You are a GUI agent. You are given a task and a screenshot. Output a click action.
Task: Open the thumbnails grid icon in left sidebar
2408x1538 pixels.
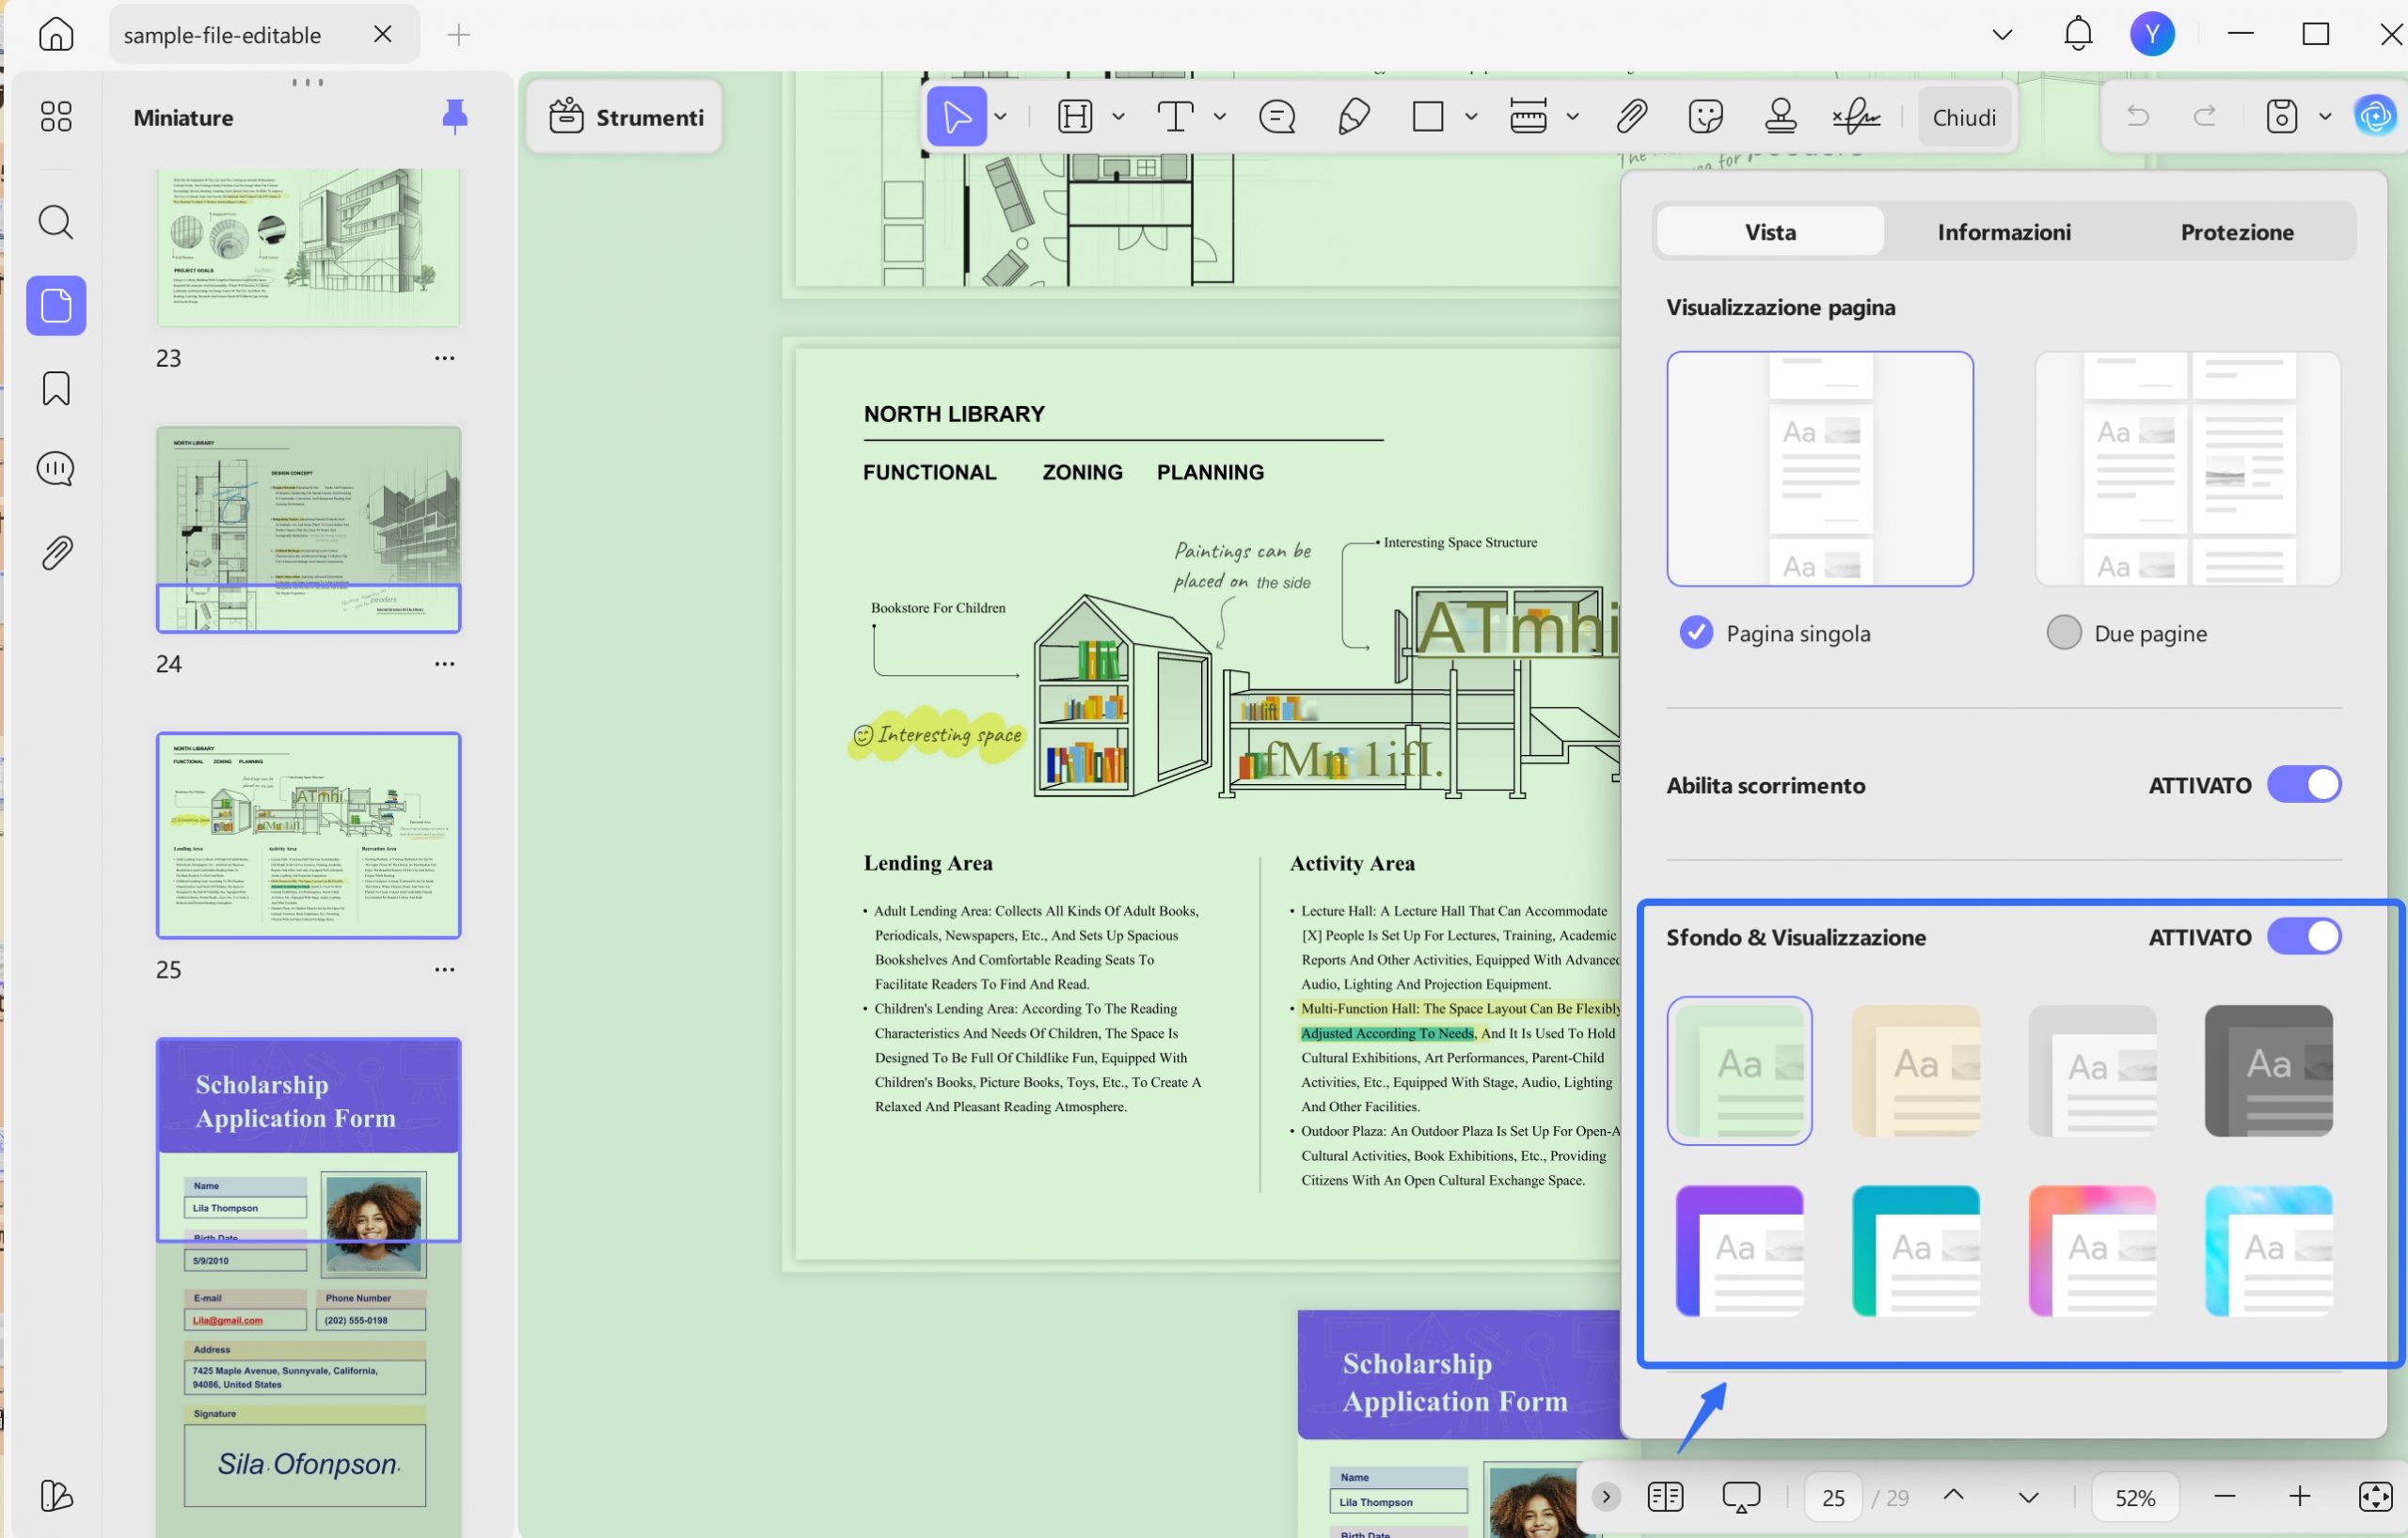pos(56,117)
